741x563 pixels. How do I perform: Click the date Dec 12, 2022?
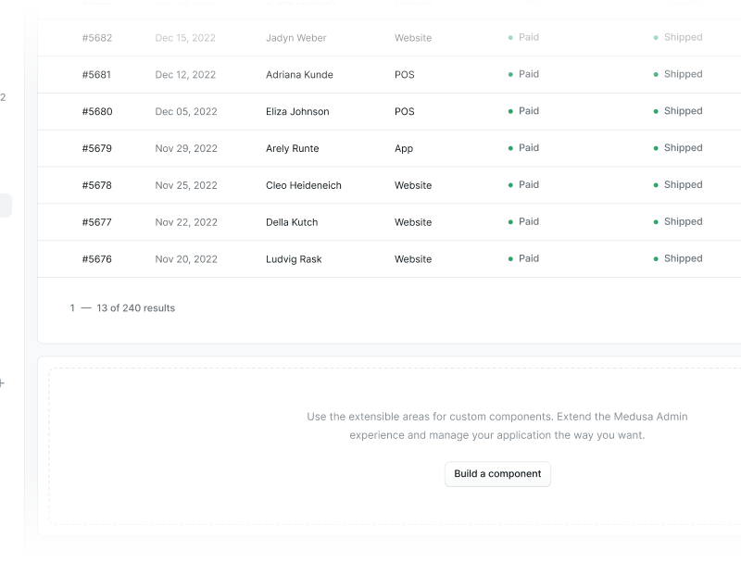[x=185, y=75]
